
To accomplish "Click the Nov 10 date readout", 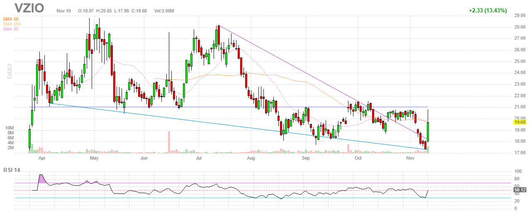I will (x=65, y=10).
